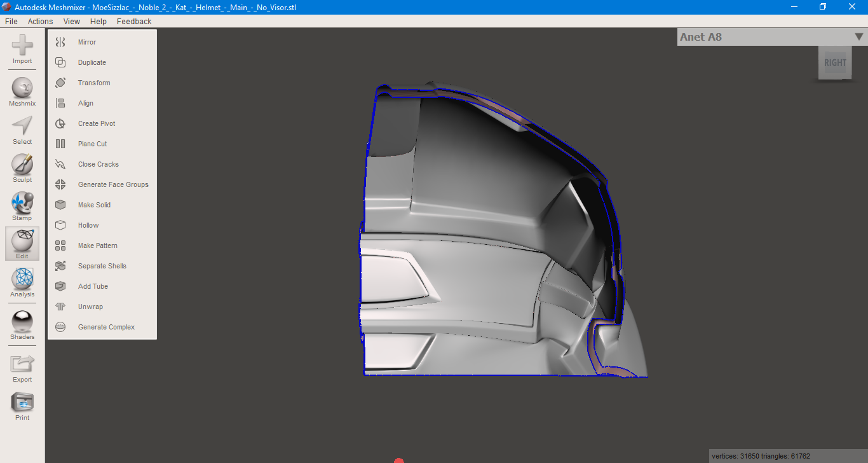Click the Make Pattern icon

tap(60, 245)
